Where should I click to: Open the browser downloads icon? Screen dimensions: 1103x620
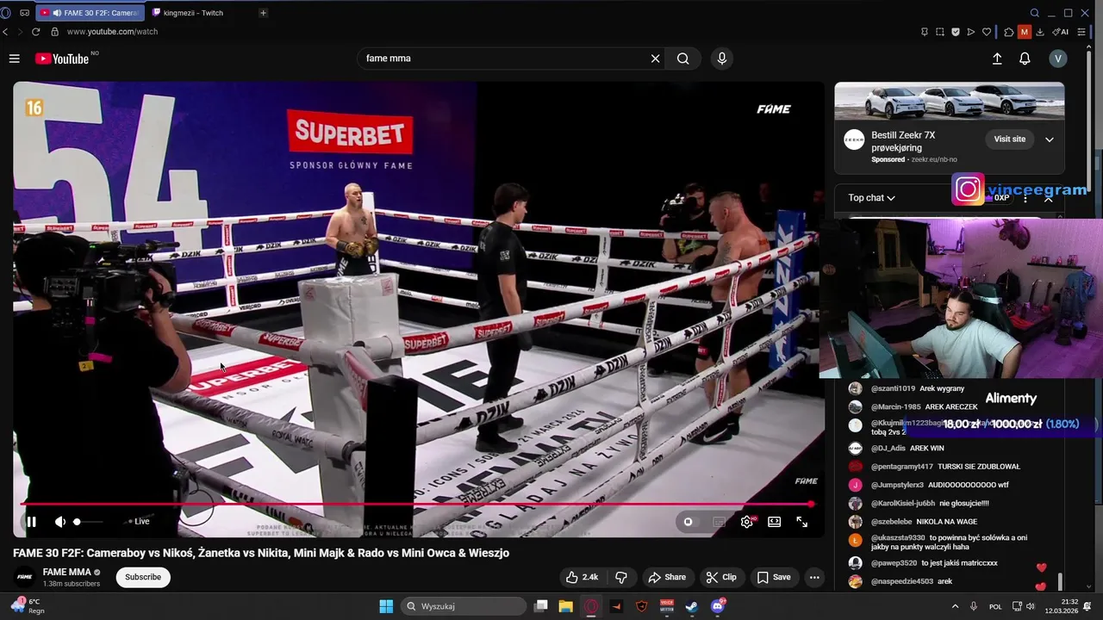click(x=1040, y=32)
